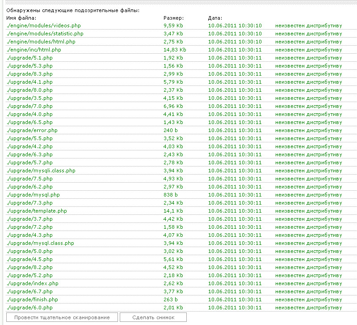Click the 'Обнаружены следующие подозрительные файлы:' heading

[73, 10]
